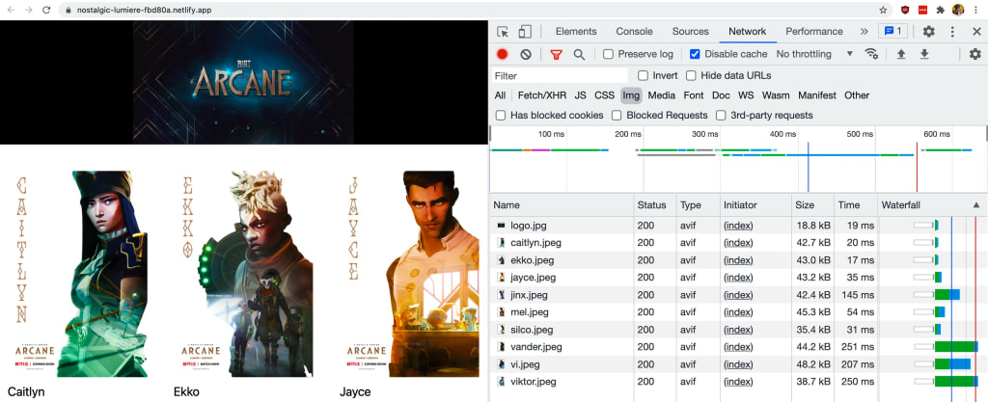Select the viktor.jpeg request row
Viewport: 988px width, 402px height.
[738, 381]
